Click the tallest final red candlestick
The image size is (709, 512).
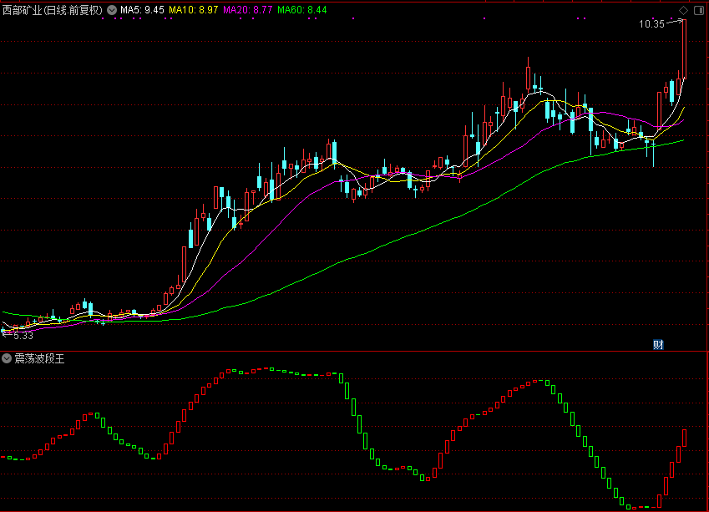tap(684, 50)
